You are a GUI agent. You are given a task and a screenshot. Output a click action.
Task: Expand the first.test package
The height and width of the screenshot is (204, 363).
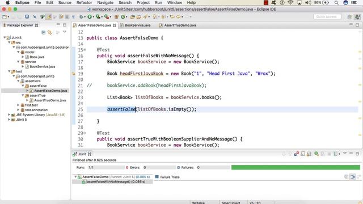(18, 105)
